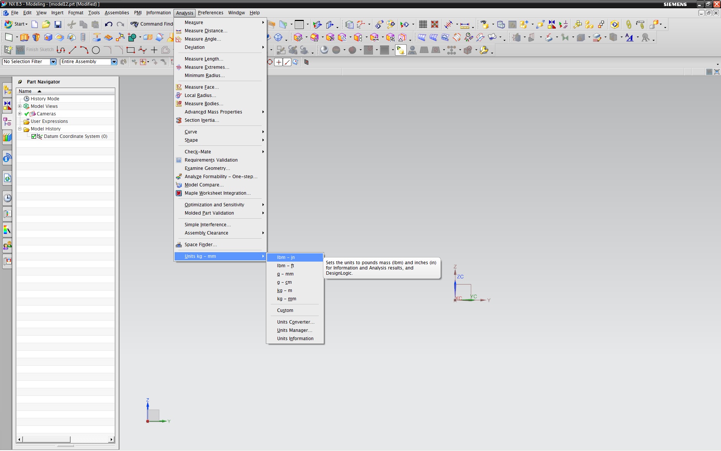Click the Undo arrow icon
This screenshot has width=721, height=451.
pos(109,24)
